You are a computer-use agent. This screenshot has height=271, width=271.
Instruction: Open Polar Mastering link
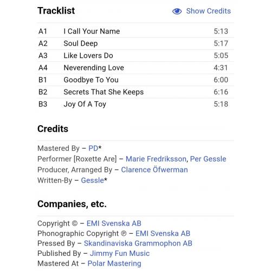[x=114, y=263]
